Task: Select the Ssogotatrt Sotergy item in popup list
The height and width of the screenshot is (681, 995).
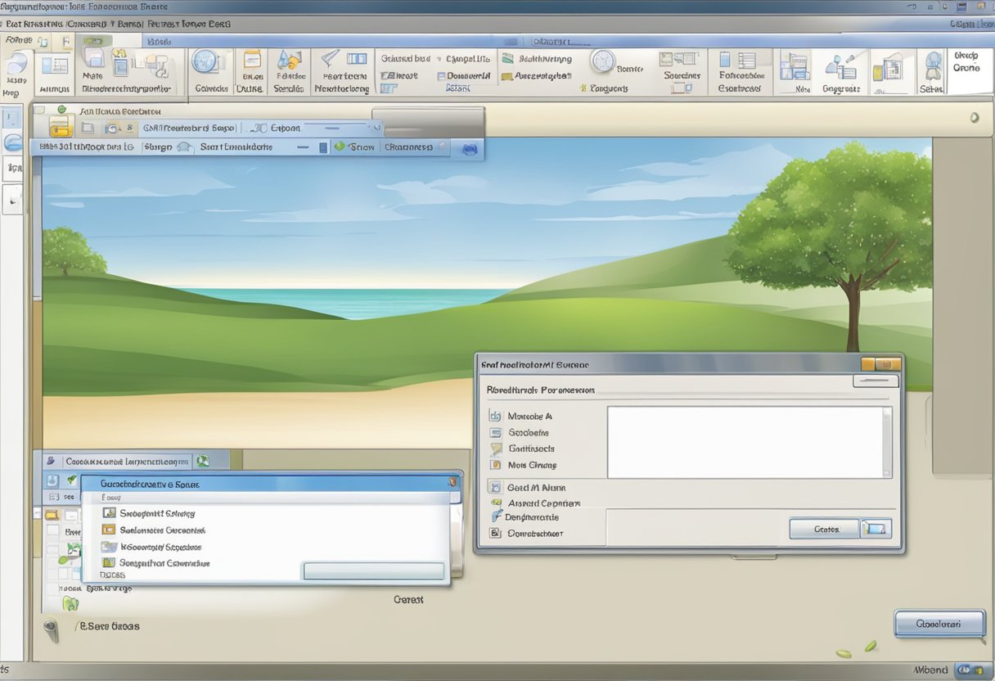Action: tap(156, 513)
